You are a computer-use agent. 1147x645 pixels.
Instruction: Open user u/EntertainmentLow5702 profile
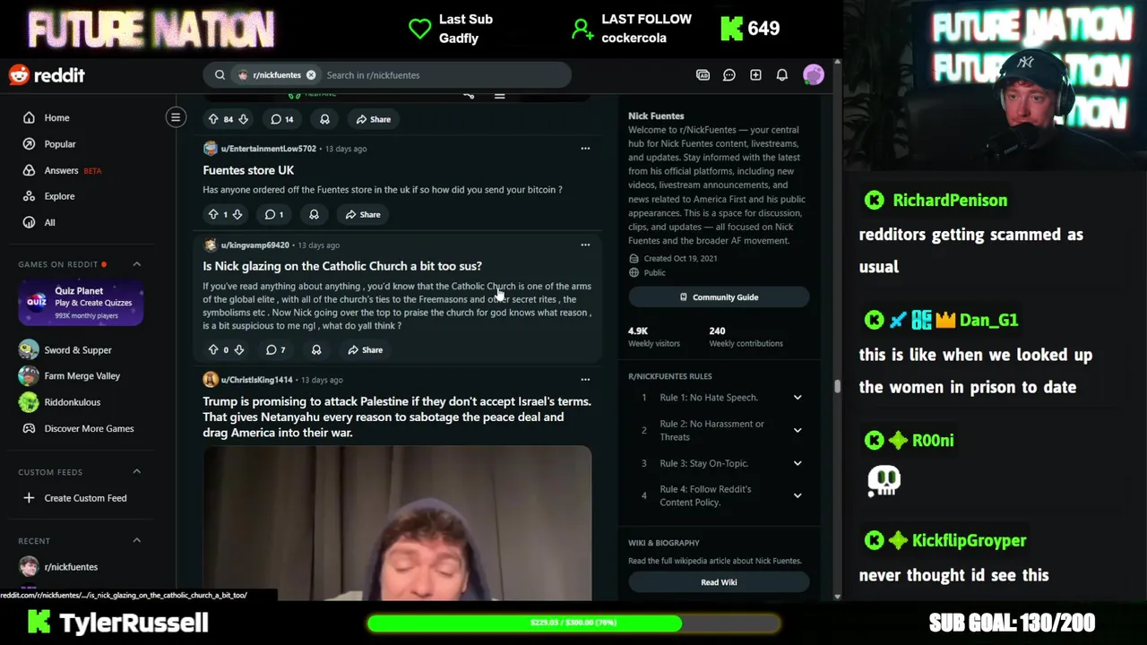pyautogui.click(x=268, y=149)
